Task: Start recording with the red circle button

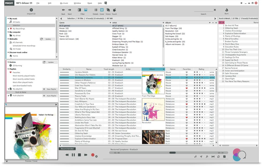Action: (93, 155)
